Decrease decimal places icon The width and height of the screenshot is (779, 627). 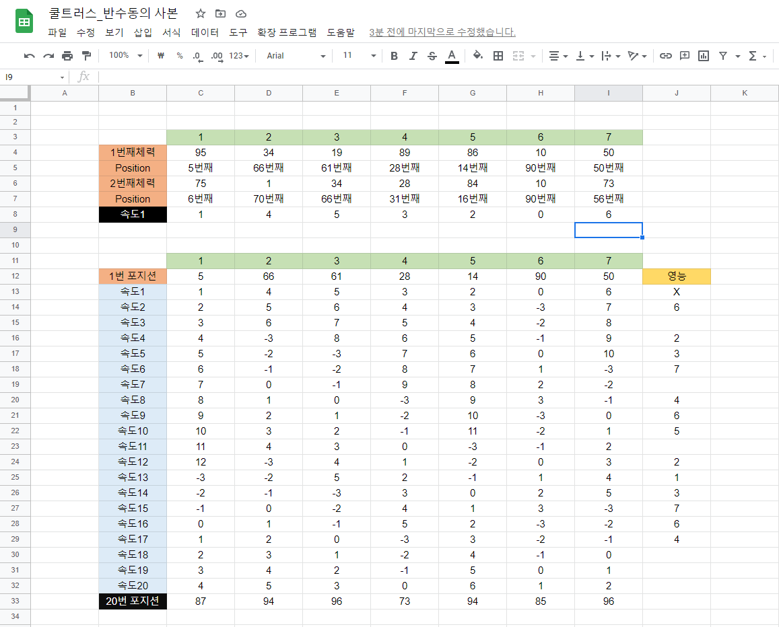[x=198, y=56]
